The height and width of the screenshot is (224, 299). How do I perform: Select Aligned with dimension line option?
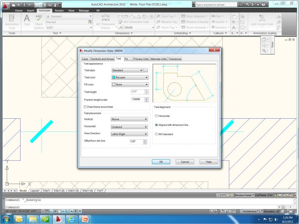(156, 125)
